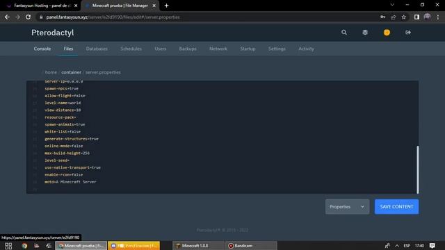Click the line spawn-animals=true
Screen dimensions: 445x250
click(x=65, y=124)
